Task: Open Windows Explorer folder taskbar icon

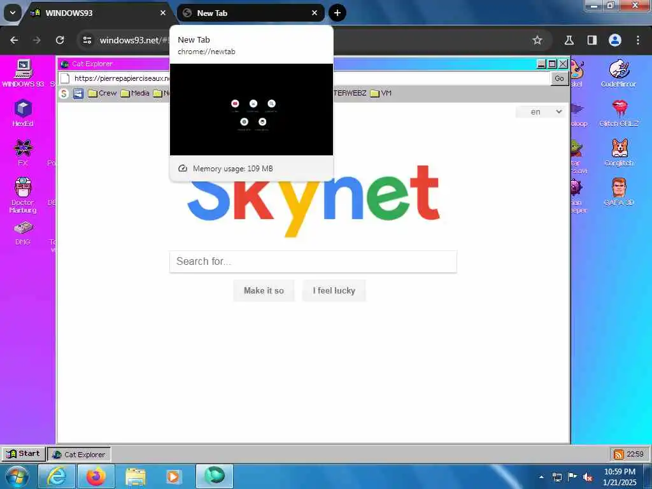Action: 135,476
